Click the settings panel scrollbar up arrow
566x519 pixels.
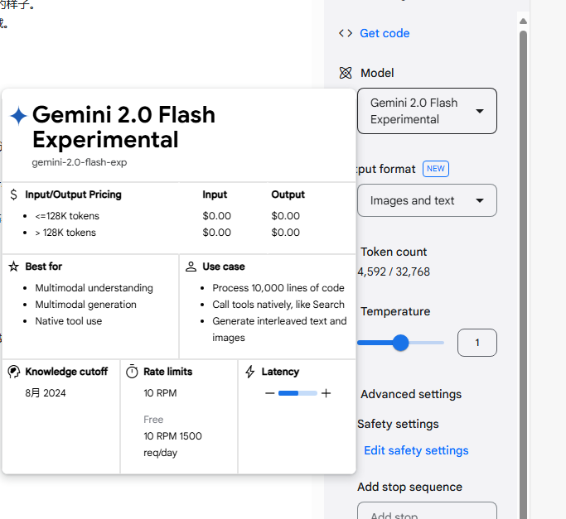(x=524, y=22)
